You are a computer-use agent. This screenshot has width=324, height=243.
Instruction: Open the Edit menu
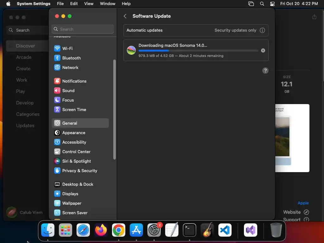click(74, 4)
